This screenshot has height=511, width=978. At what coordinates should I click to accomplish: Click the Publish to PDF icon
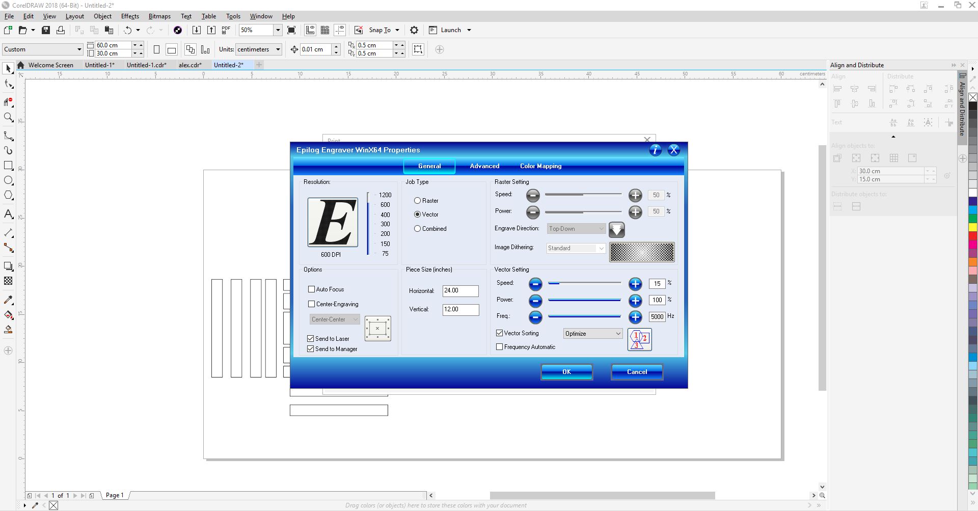(x=226, y=30)
